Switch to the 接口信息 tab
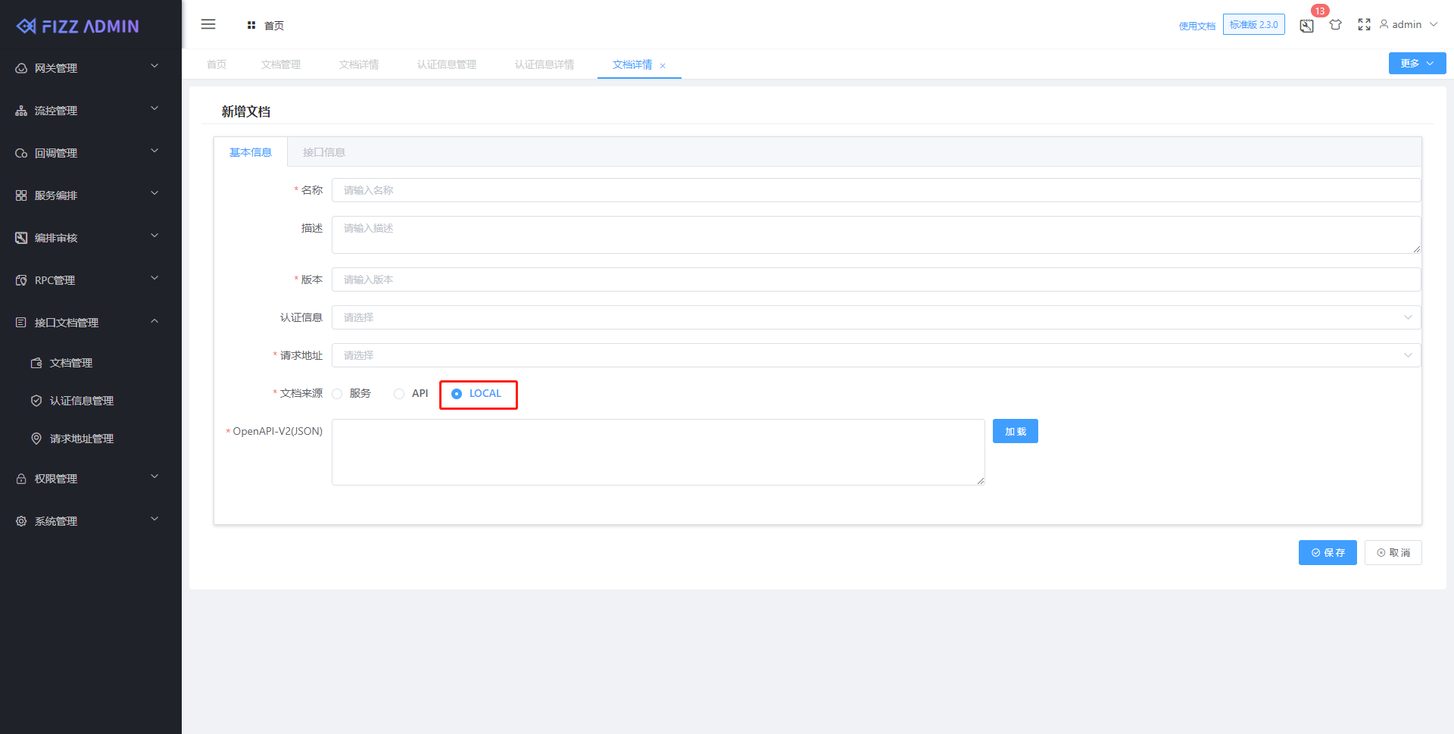This screenshot has width=1454, height=734. click(x=324, y=151)
